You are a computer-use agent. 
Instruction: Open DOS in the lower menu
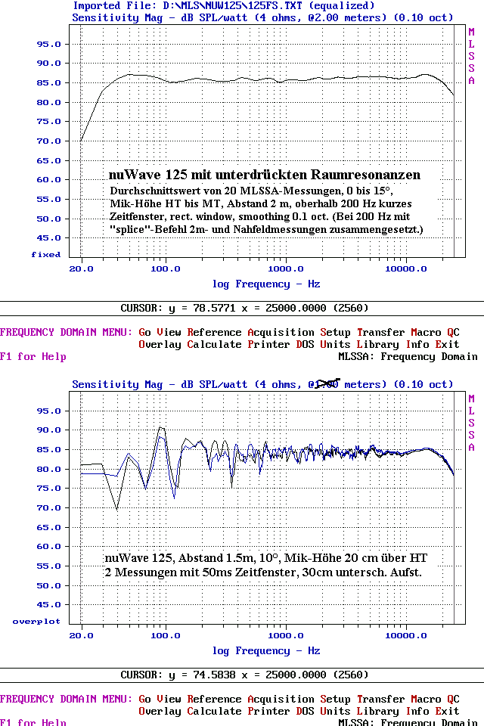pyautogui.click(x=305, y=711)
